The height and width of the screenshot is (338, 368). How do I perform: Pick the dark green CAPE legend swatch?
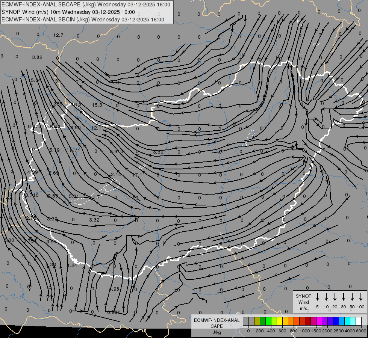pyautogui.click(x=263, y=321)
